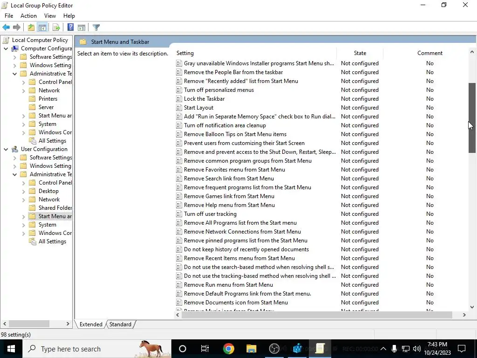Viewport: 477px width, 358px height.
Task: Select Local Computer Policy root node
Action: click(x=40, y=40)
